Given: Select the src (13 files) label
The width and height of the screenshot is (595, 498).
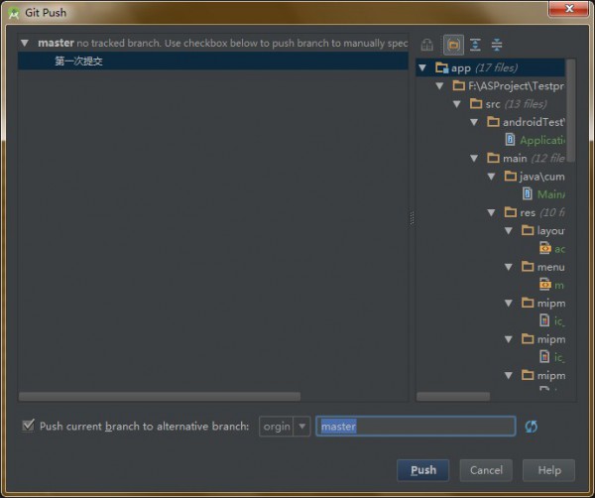Looking at the screenshot, I should click(x=516, y=104).
